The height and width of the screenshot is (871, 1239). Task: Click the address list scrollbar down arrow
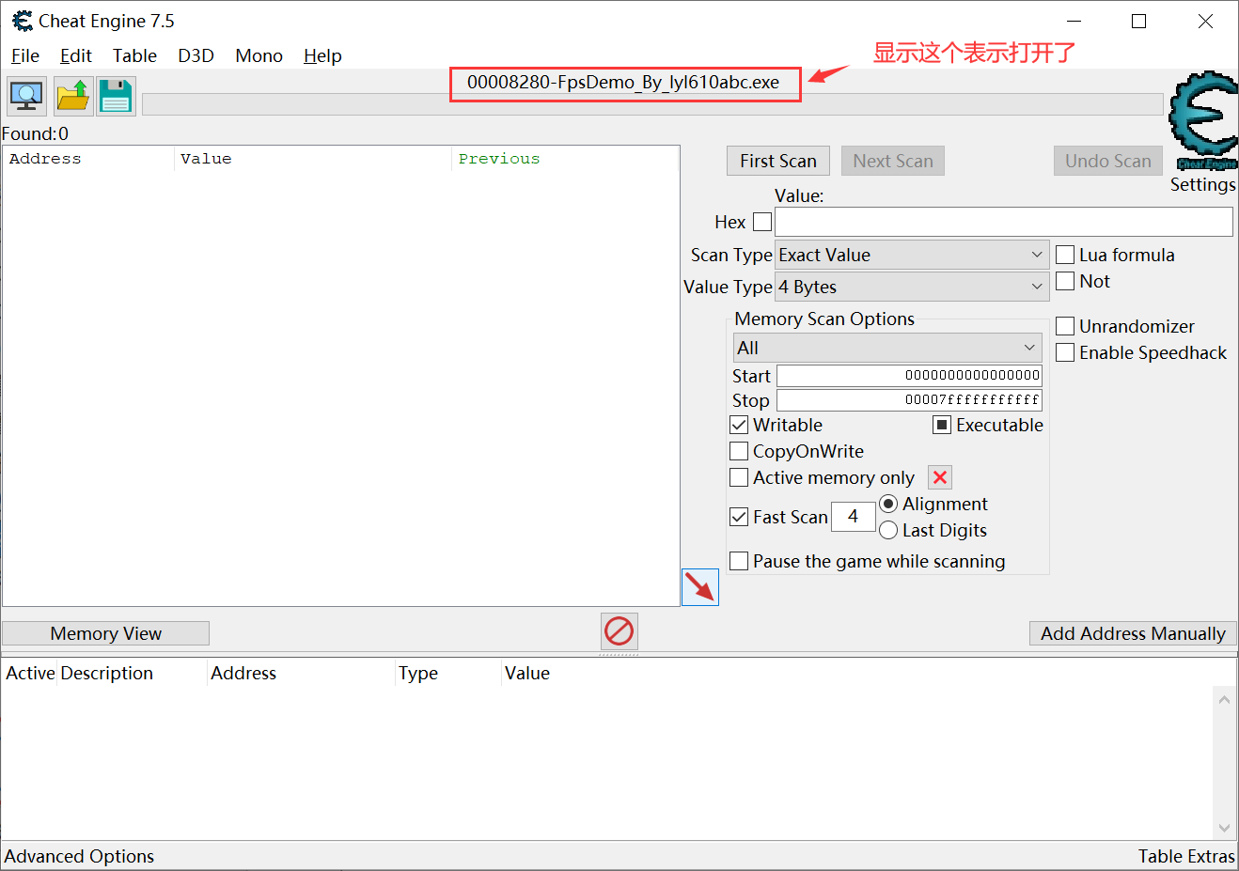(x=1224, y=828)
